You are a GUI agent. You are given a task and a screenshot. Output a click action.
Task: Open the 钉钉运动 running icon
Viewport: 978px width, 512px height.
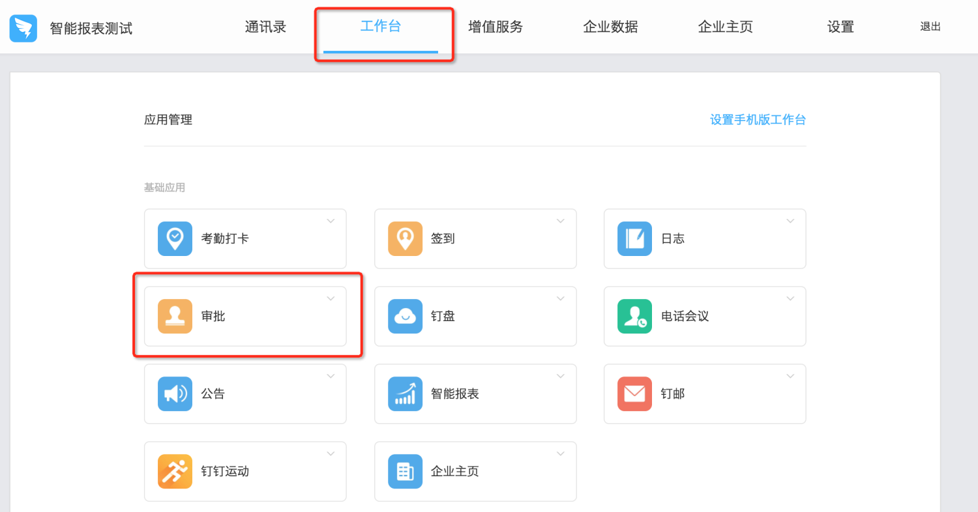coord(175,471)
